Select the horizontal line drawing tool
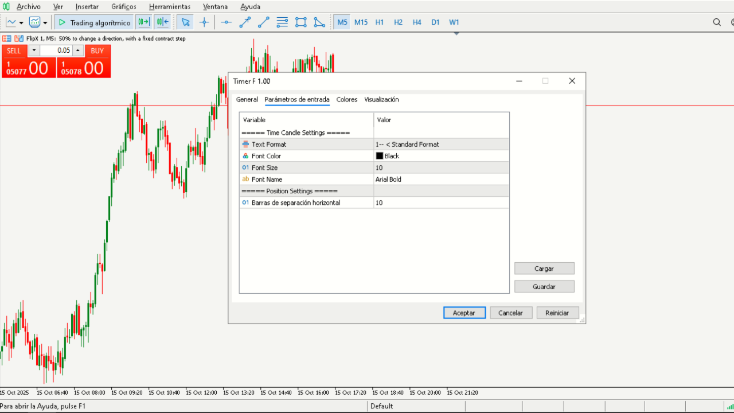The height and width of the screenshot is (413, 734). coord(226,22)
